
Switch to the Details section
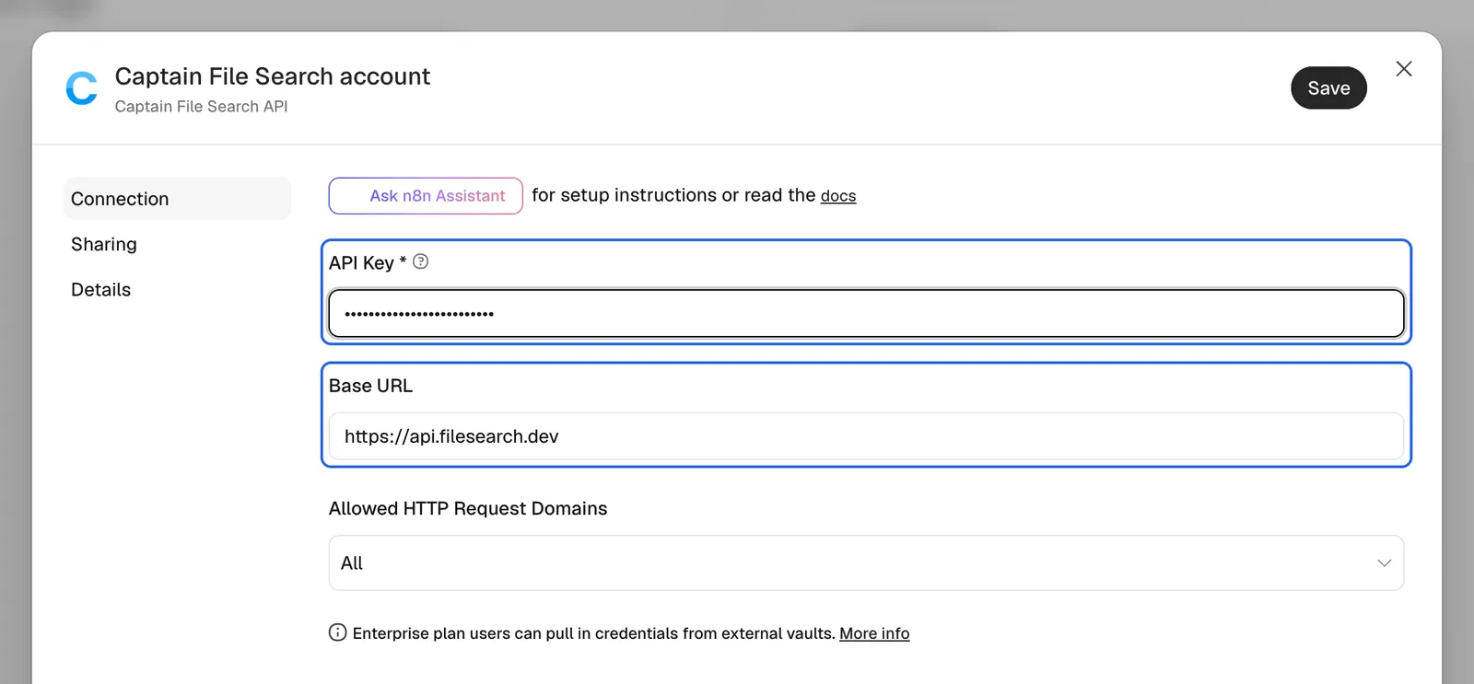pyautogui.click(x=101, y=290)
